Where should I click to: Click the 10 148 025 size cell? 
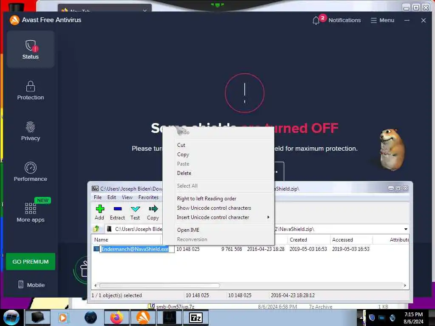(188, 249)
